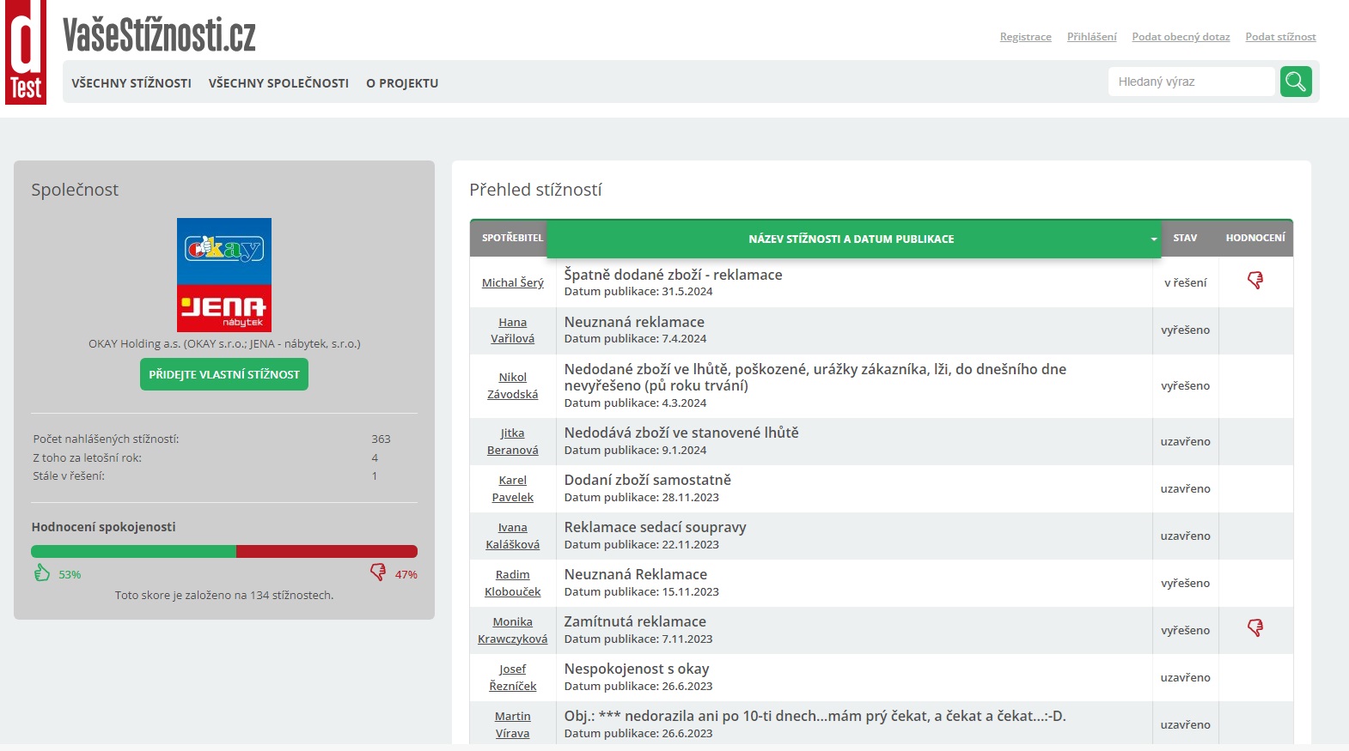Sort by complaint title and publication date
1349x751 pixels.
(852, 239)
